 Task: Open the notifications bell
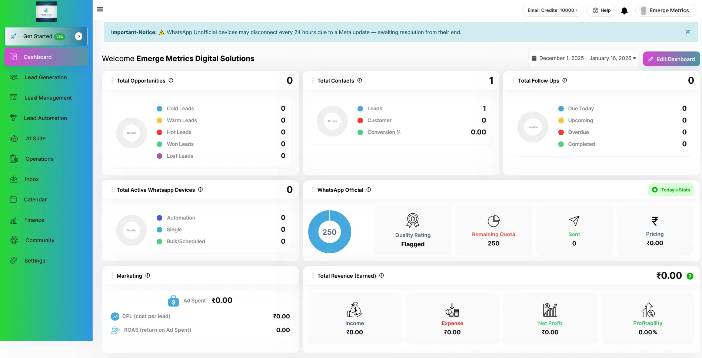click(624, 11)
